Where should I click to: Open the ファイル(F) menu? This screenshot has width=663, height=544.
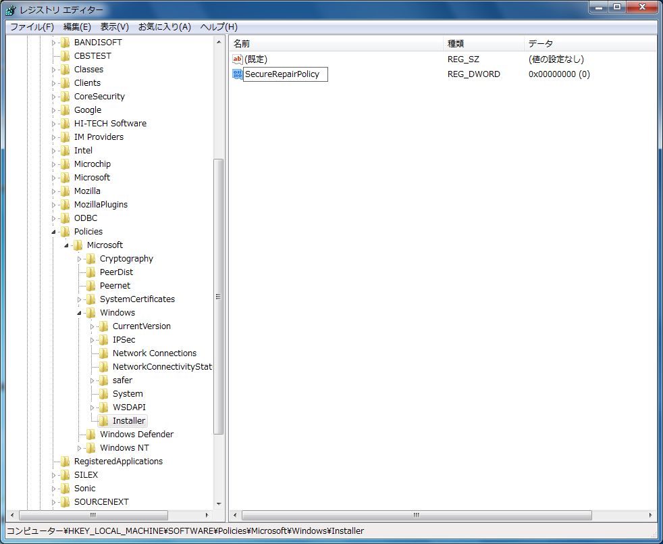[x=32, y=26]
